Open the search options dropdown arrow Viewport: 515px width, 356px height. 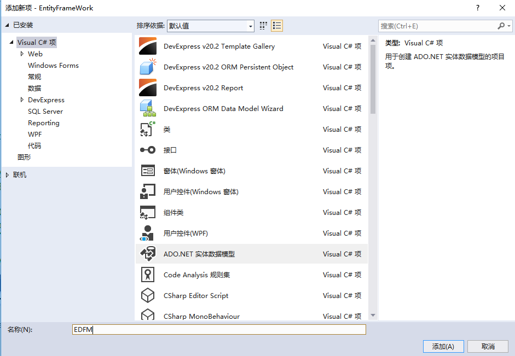[509, 26]
